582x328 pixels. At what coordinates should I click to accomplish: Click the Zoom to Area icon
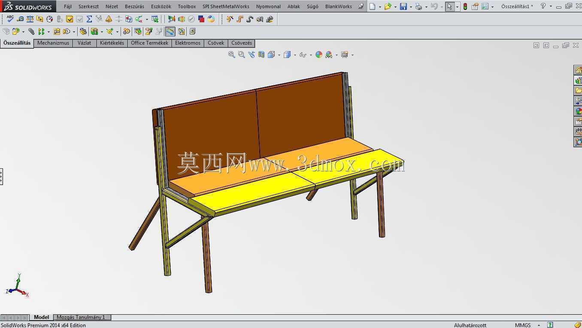(x=242, y=55)
